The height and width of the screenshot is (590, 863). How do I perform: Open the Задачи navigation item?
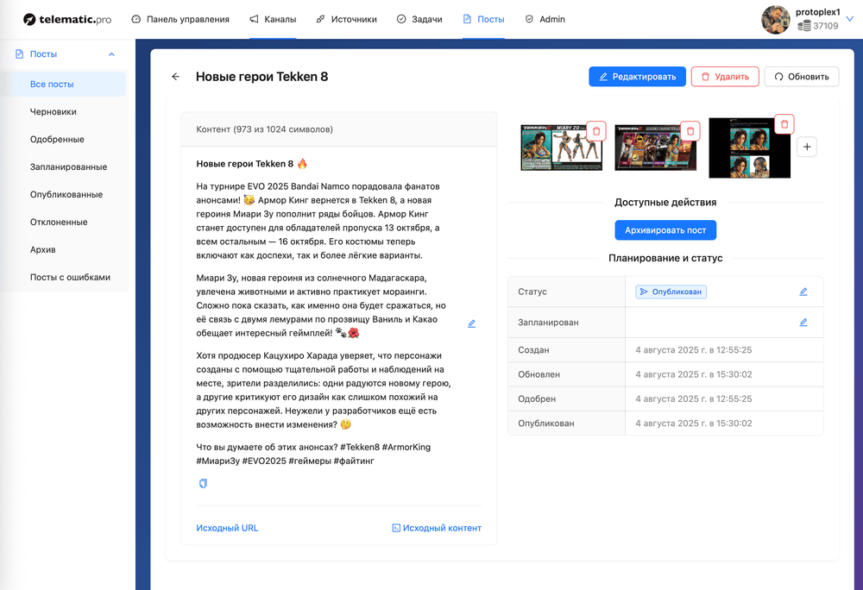[419, 19]
